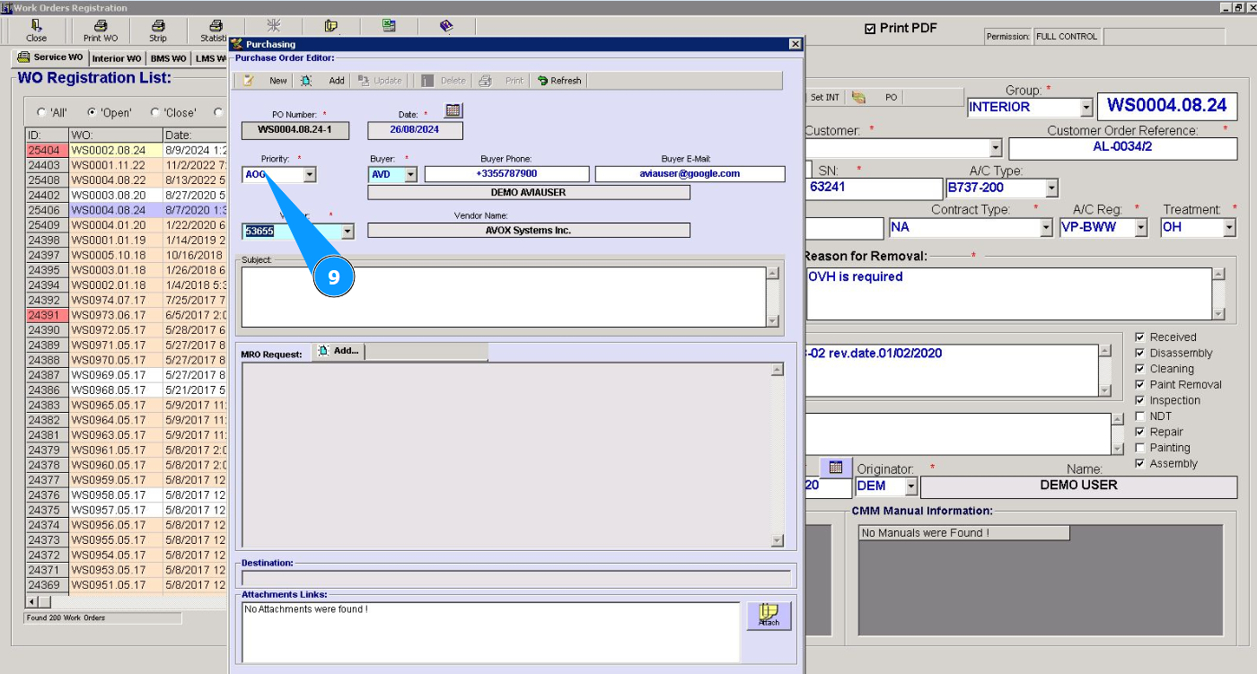Open the Customer dropdown
This screenshot has width=1257, height=674.
996,148
